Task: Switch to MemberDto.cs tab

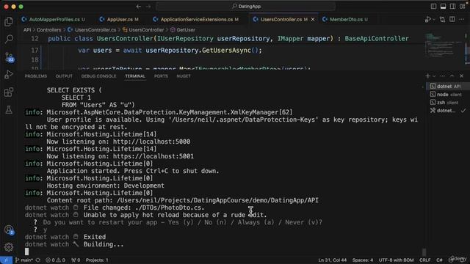Action: [345, 20]
